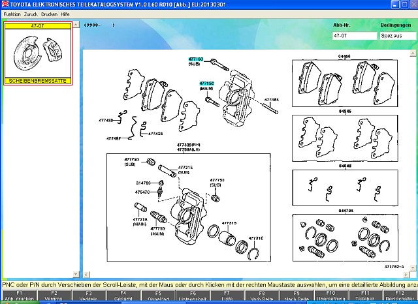Click the Bedingungen field showing Spez aus
The height and width of the screenshot is (304, 418).
(x=398, y=36)
